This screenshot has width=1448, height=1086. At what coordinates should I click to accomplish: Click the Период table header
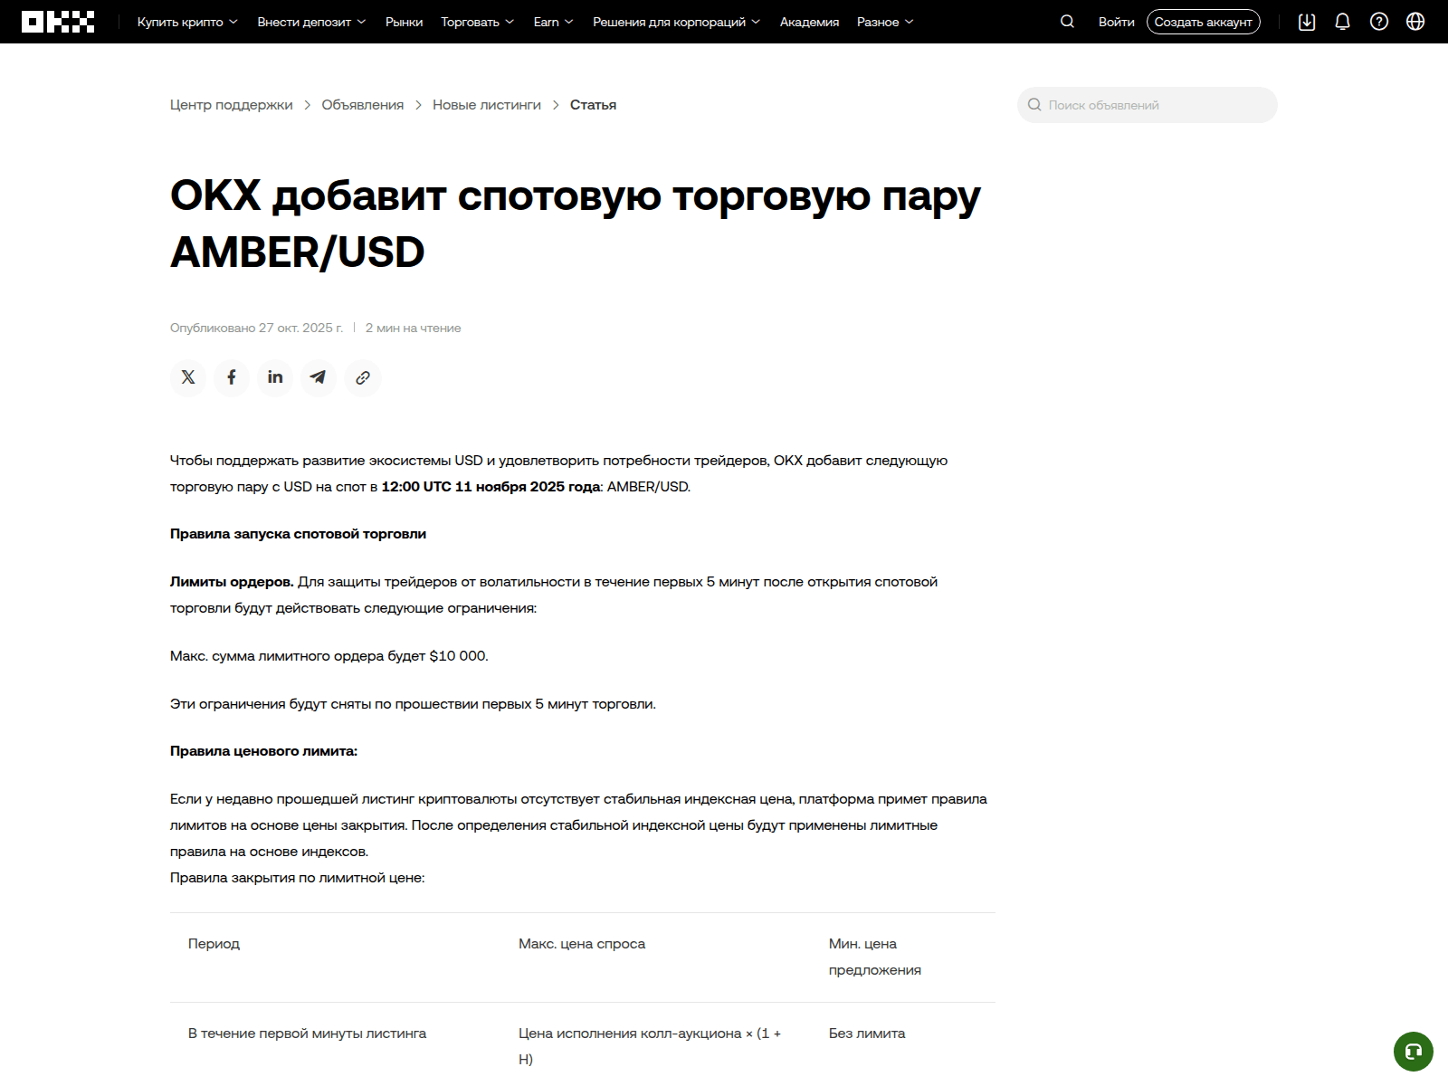click(x=214, y=944)
